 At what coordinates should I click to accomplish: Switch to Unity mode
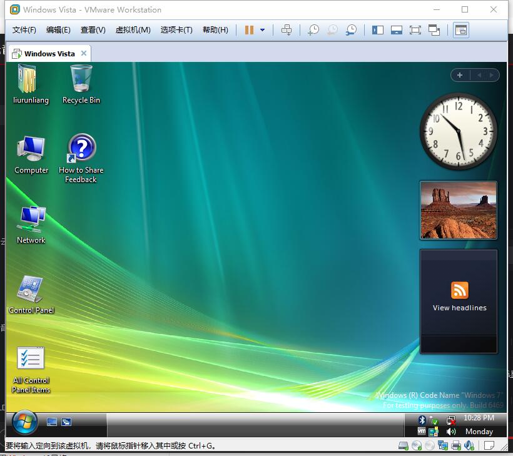[434, 30]
